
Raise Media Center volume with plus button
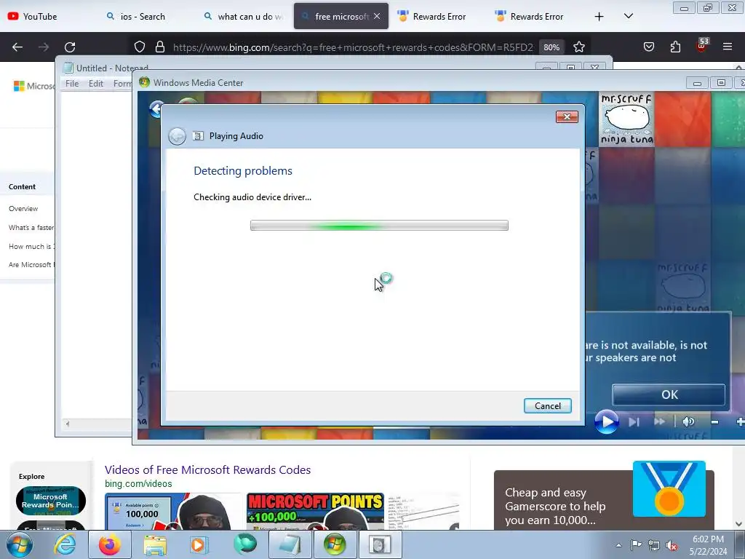pos(740,421)
